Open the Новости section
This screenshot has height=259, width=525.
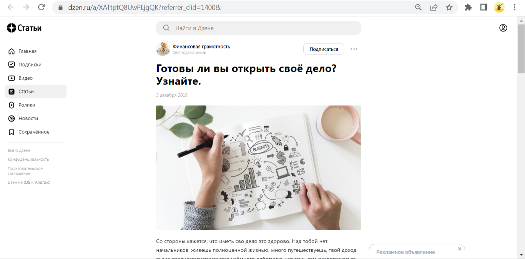(28, 118)
